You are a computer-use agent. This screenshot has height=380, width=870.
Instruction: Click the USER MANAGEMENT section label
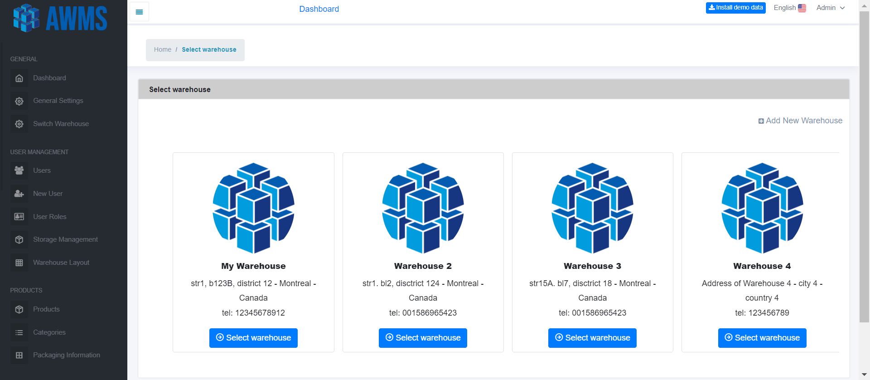39,152
